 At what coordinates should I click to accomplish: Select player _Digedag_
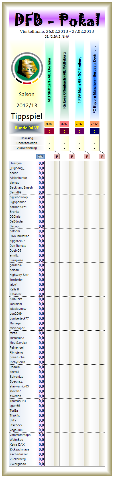coord(17,168)
